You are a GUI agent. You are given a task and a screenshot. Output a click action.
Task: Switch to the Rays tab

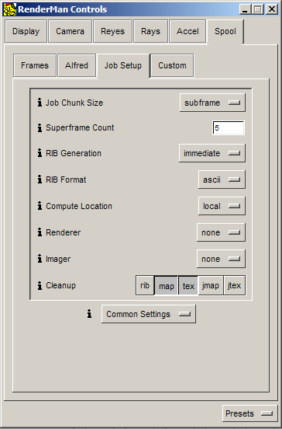tap(150, 31)
